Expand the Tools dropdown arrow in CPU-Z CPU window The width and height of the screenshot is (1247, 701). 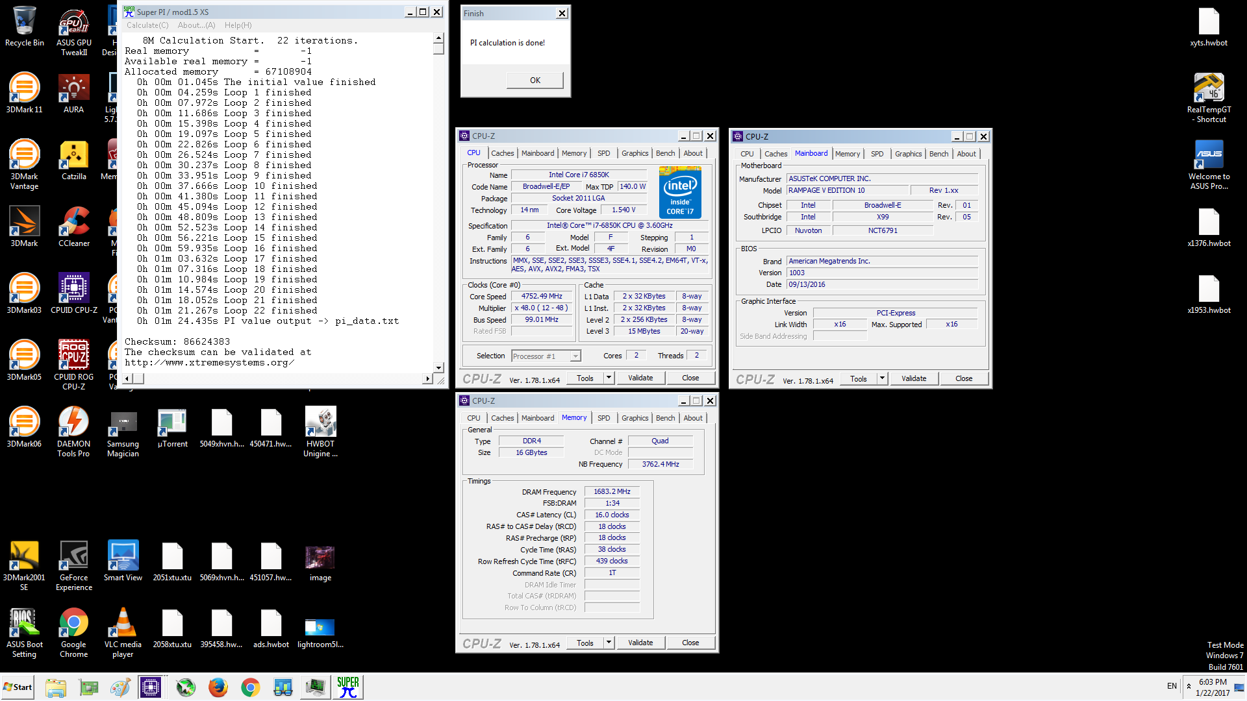point(609,378)
